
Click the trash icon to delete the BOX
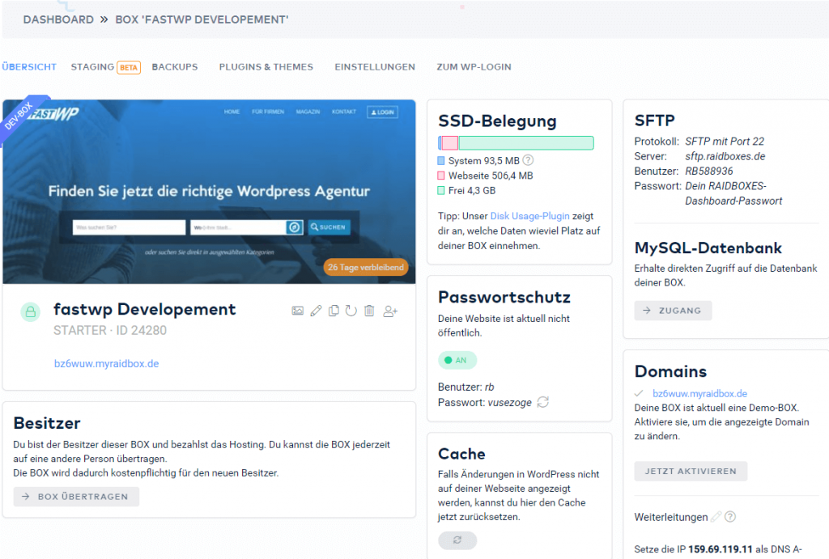(x=368, y=310)
